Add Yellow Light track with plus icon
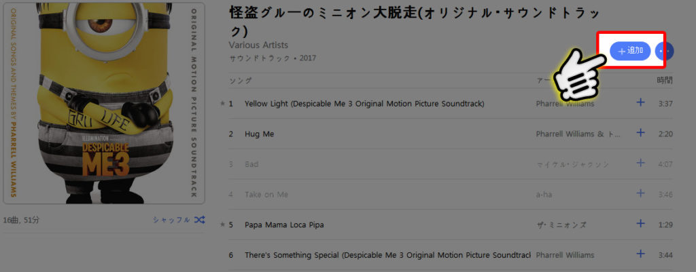The image size is (696, 272). tap(640, 102)
